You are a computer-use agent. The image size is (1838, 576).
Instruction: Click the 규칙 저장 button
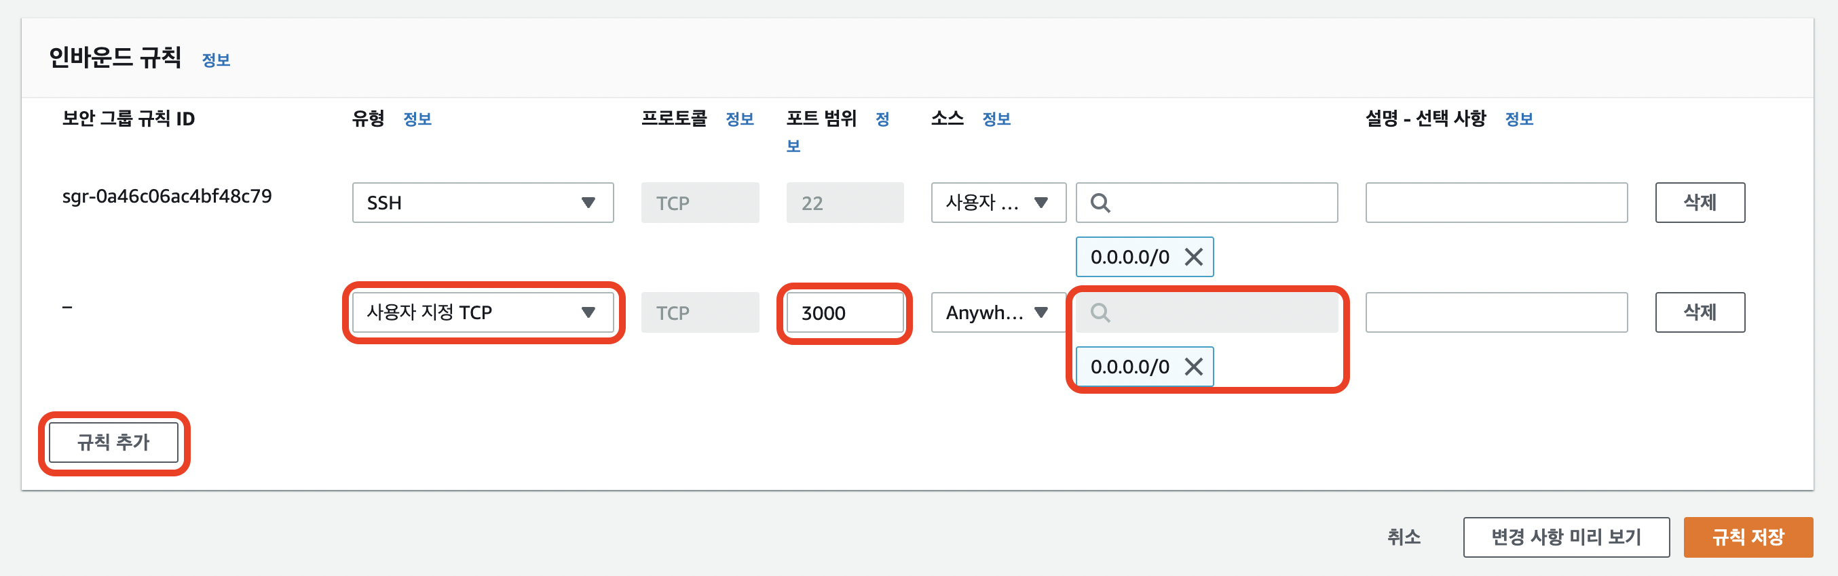(1748, 537)
